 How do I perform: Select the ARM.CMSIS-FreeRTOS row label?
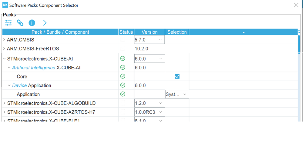click(x=33, y=49)
